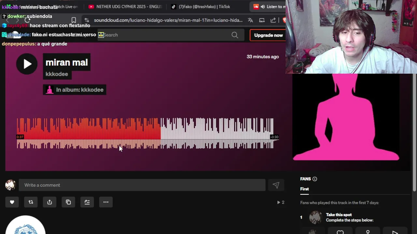Viewport: 417px width, 234px height.
Task: Like the track with the heart button
Action: (12, 202)
